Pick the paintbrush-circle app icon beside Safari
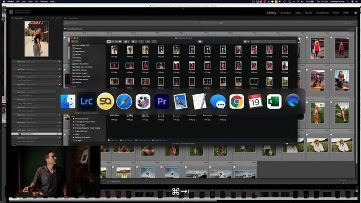Image resolution: width=361 pixels, height=203 pixels. pos(143,101)
